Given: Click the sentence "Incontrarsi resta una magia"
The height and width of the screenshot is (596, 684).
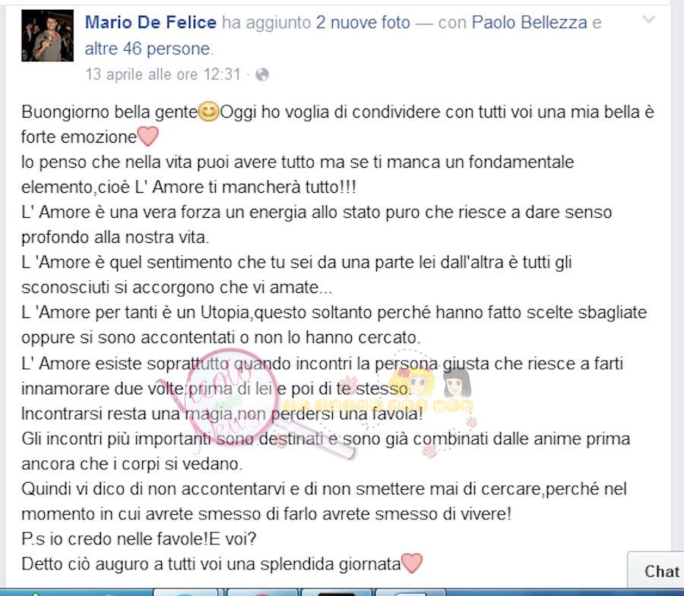Looking at the screenshot, I should (x=128, y=414).
